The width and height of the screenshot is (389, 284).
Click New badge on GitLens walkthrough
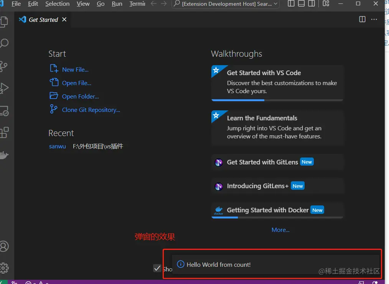tap(307, 162)
